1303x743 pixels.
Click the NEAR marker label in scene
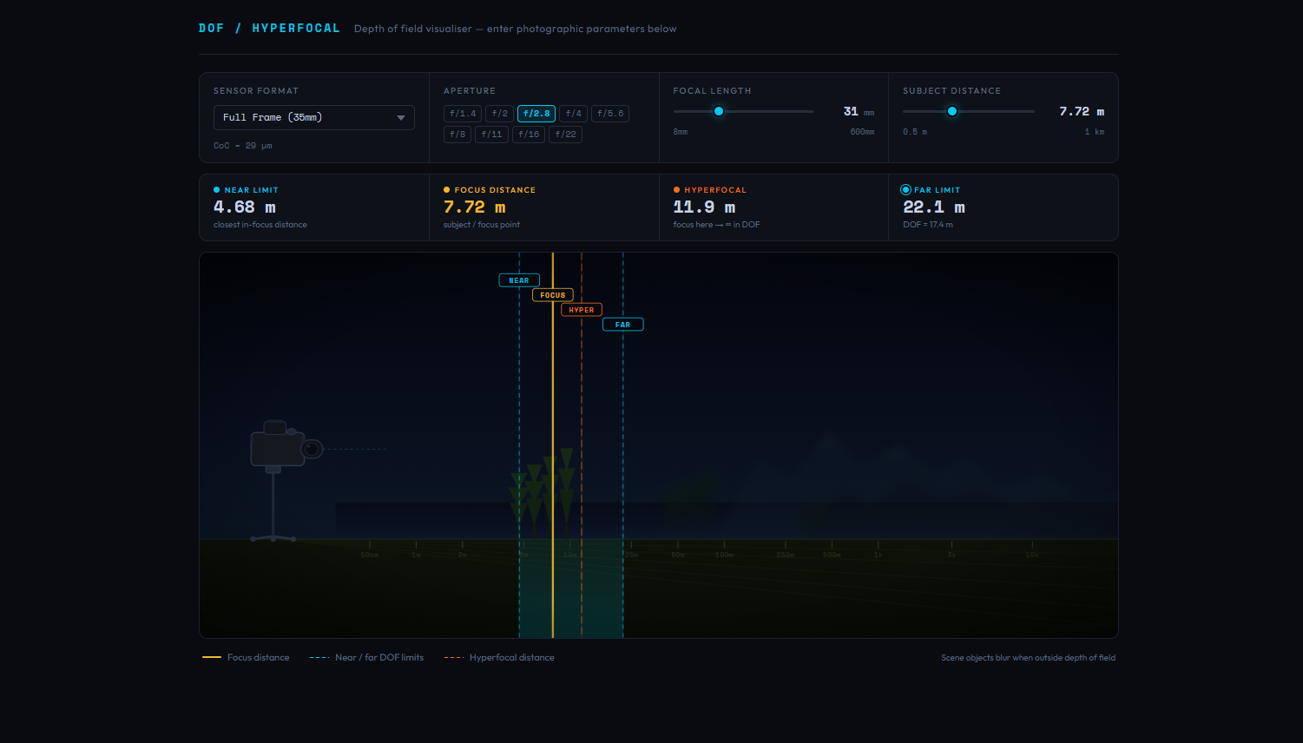[x=519, y=280]
